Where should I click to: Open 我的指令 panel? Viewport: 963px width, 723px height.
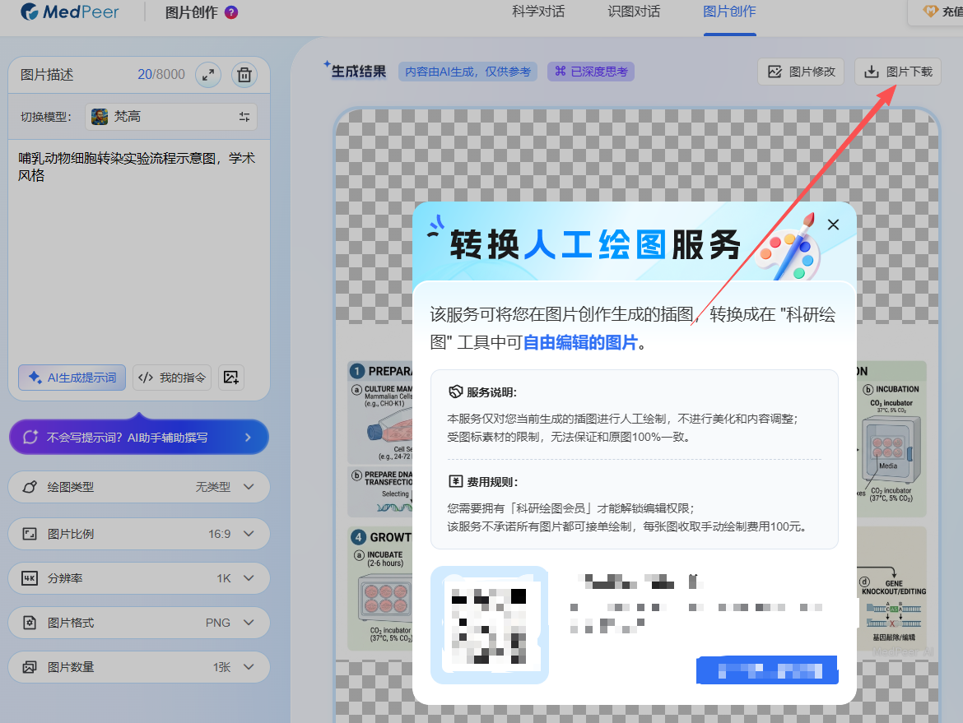tap(172, 378)
